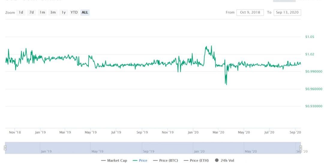324x163 pixels.
Task: Select the 3m zoom range
Action: (x=53, y=13)
